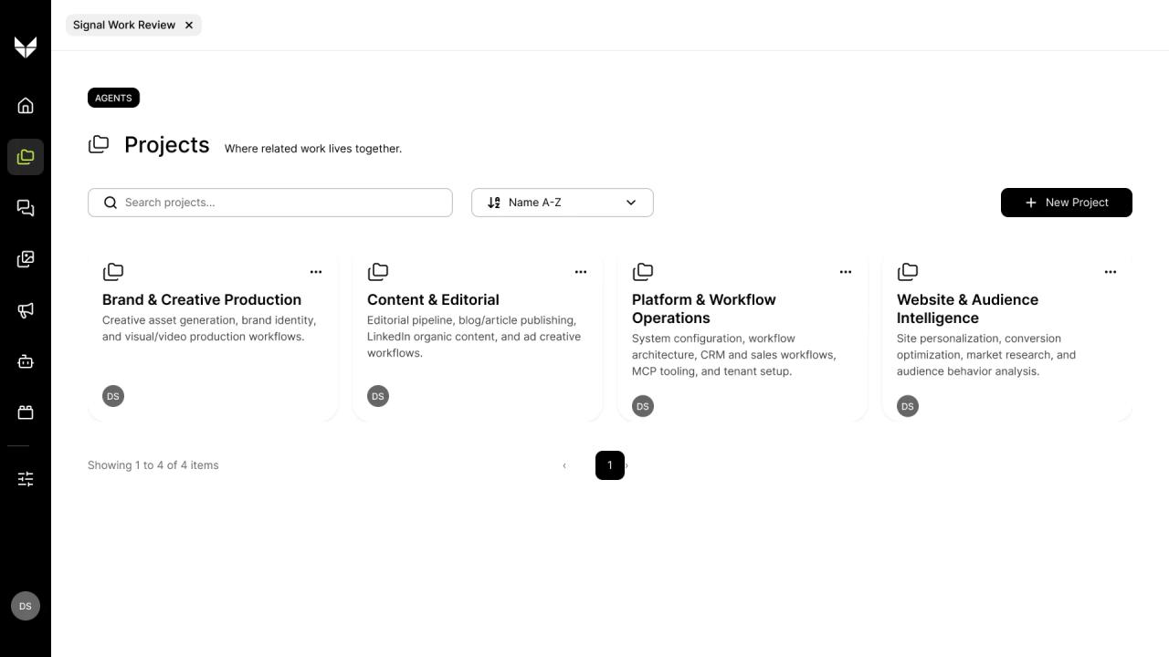This screenshot has width=1169, height=657.
Task: Open the more options menu for Website & Audience Intelligence
Action: 1111,272
